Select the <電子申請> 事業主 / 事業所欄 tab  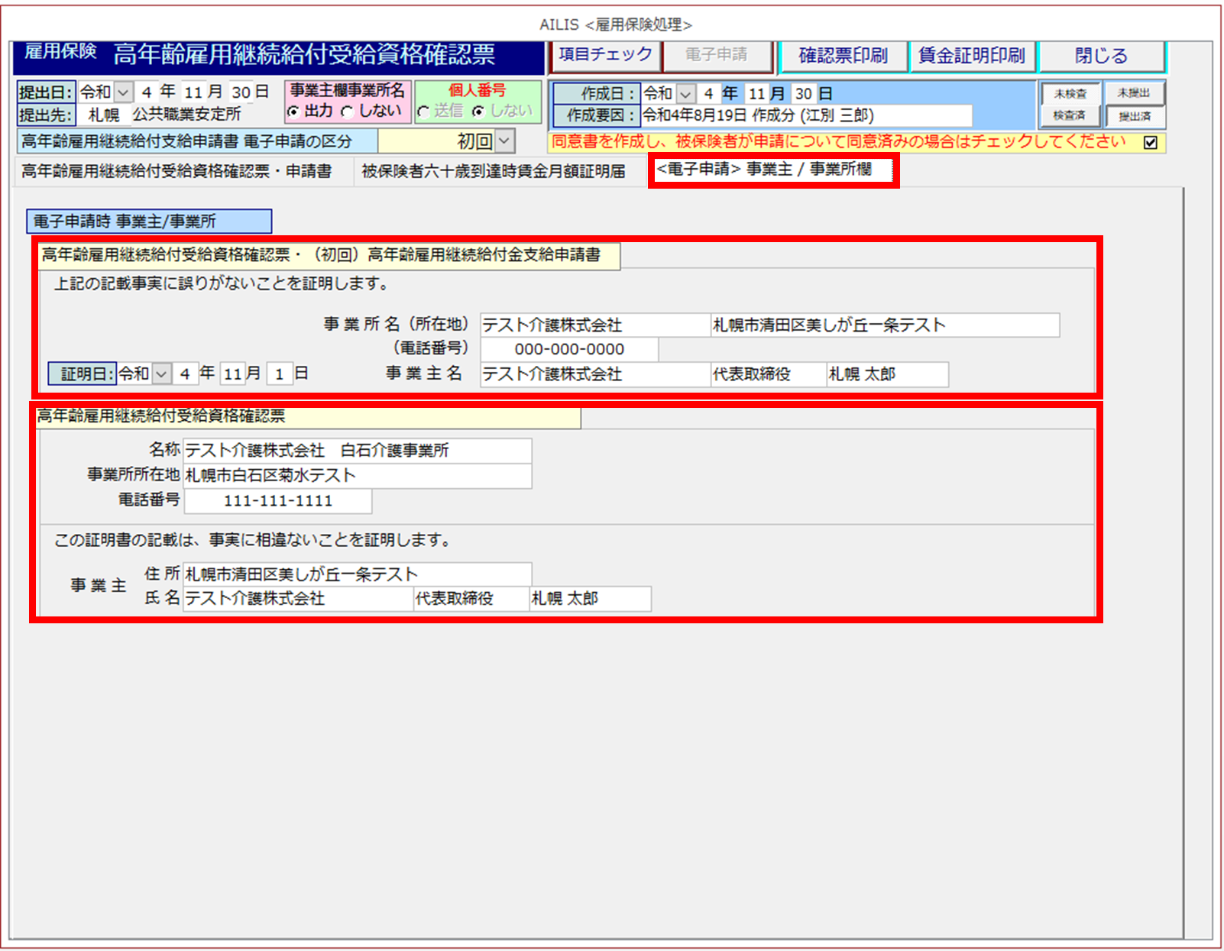pos(765,170)
